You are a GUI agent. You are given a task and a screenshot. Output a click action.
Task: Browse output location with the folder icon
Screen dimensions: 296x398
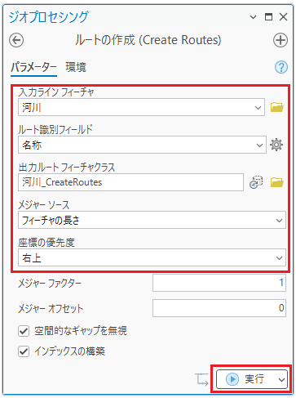(277, 182)
